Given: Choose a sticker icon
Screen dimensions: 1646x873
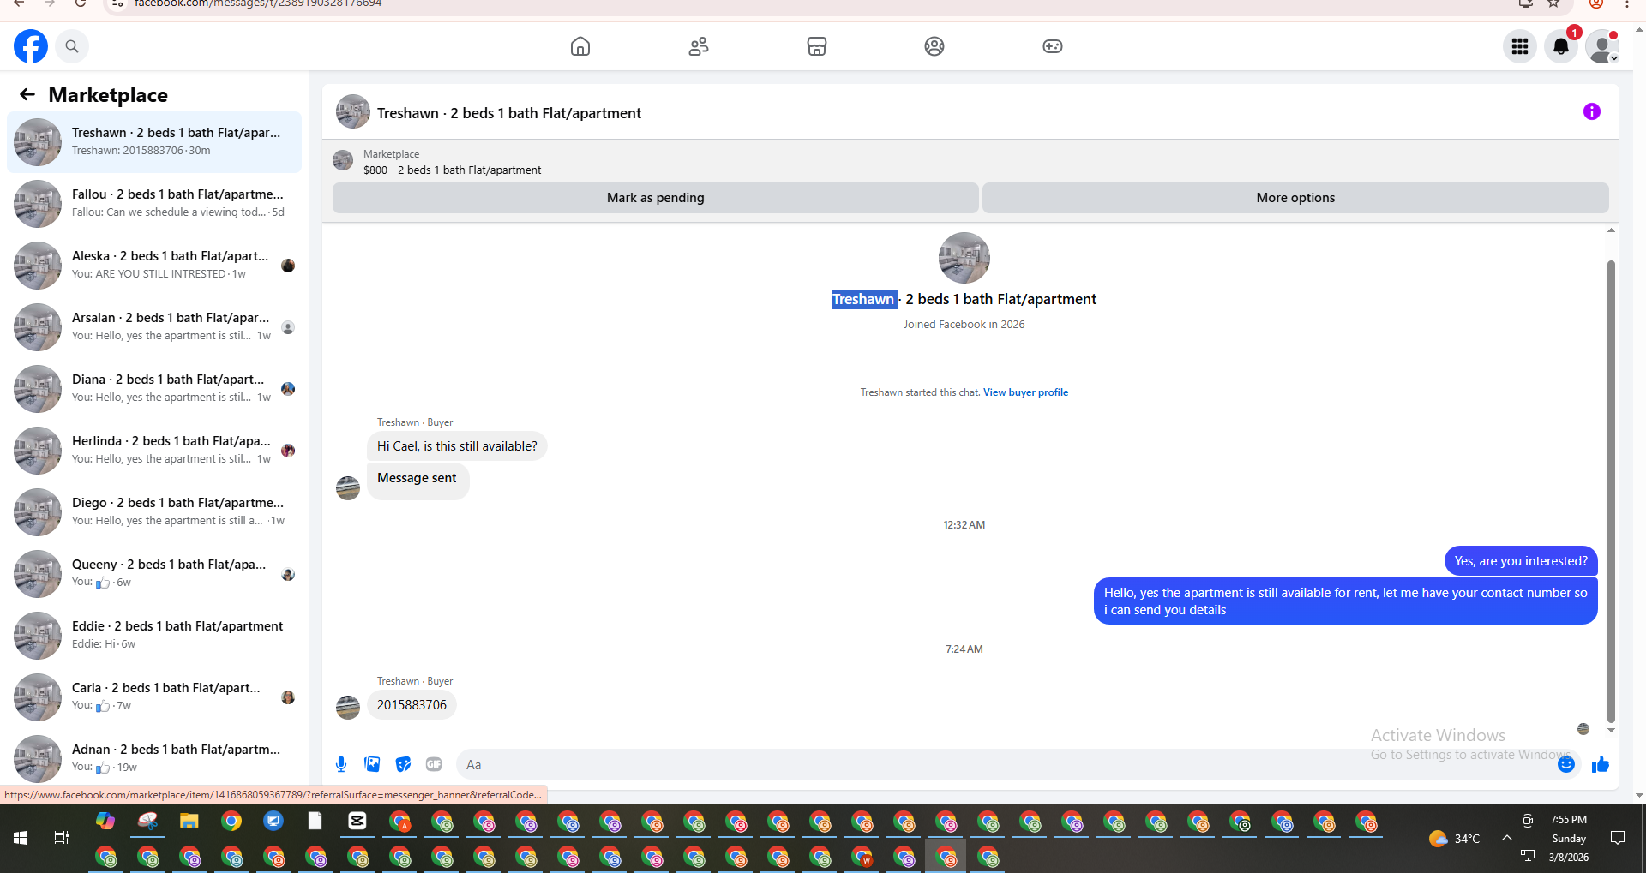Looking at the screenshot, I should pyautogui.click(x=403, y=764).
